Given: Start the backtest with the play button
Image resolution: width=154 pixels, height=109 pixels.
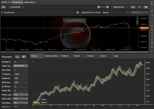Looking at the screenshot, I should [133, 7].
